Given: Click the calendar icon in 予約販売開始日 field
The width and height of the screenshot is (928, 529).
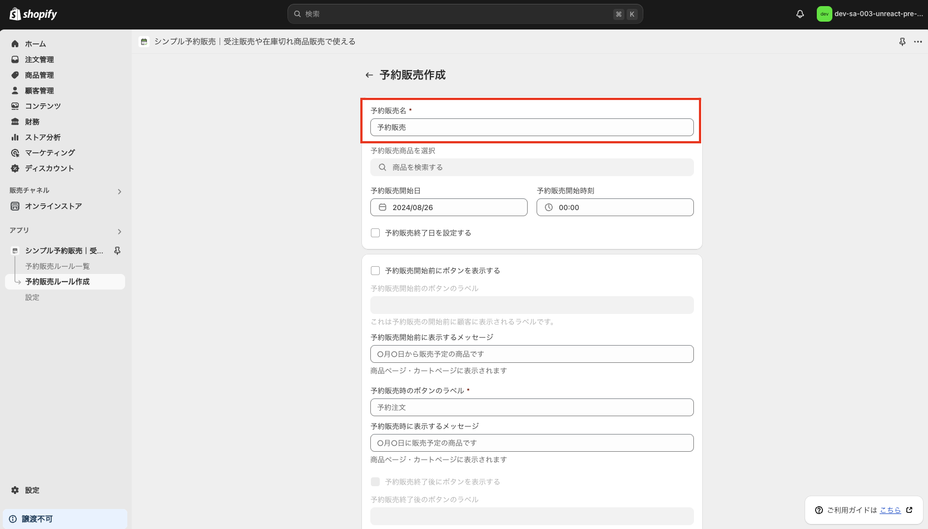Looking at the screenshot, I should point(382,207).
